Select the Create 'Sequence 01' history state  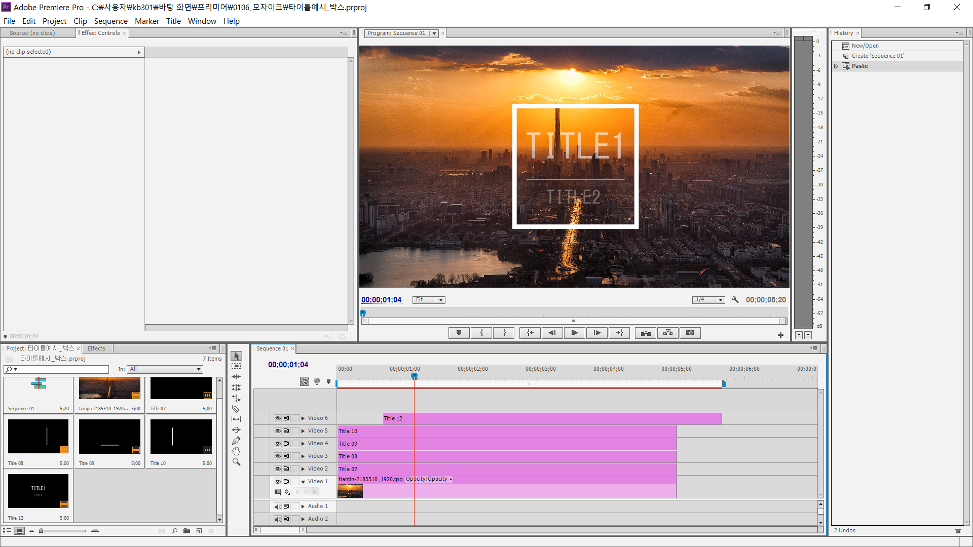click(x=877, y=56)
